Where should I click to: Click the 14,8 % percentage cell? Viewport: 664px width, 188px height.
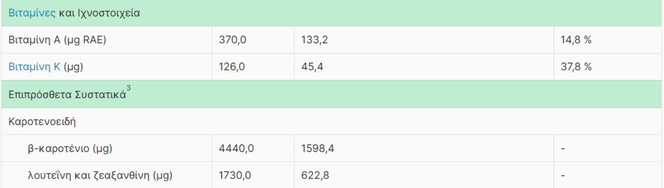576,40
